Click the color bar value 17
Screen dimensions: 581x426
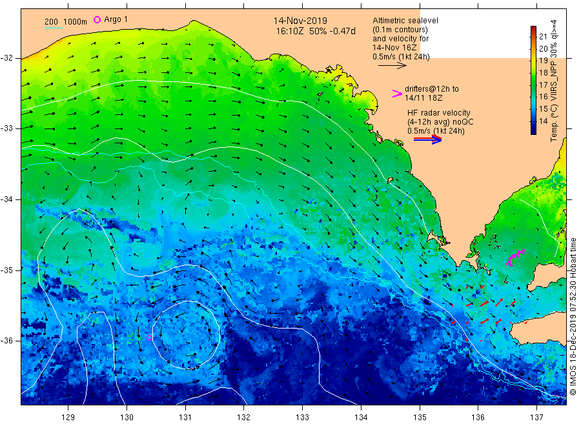coord(543,85)
